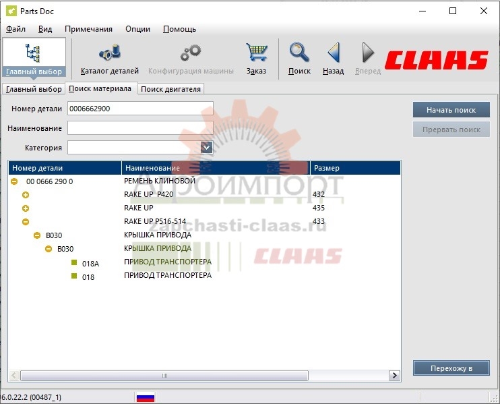Open the Вид menu
500x404 pixels.
coord(45,29)
